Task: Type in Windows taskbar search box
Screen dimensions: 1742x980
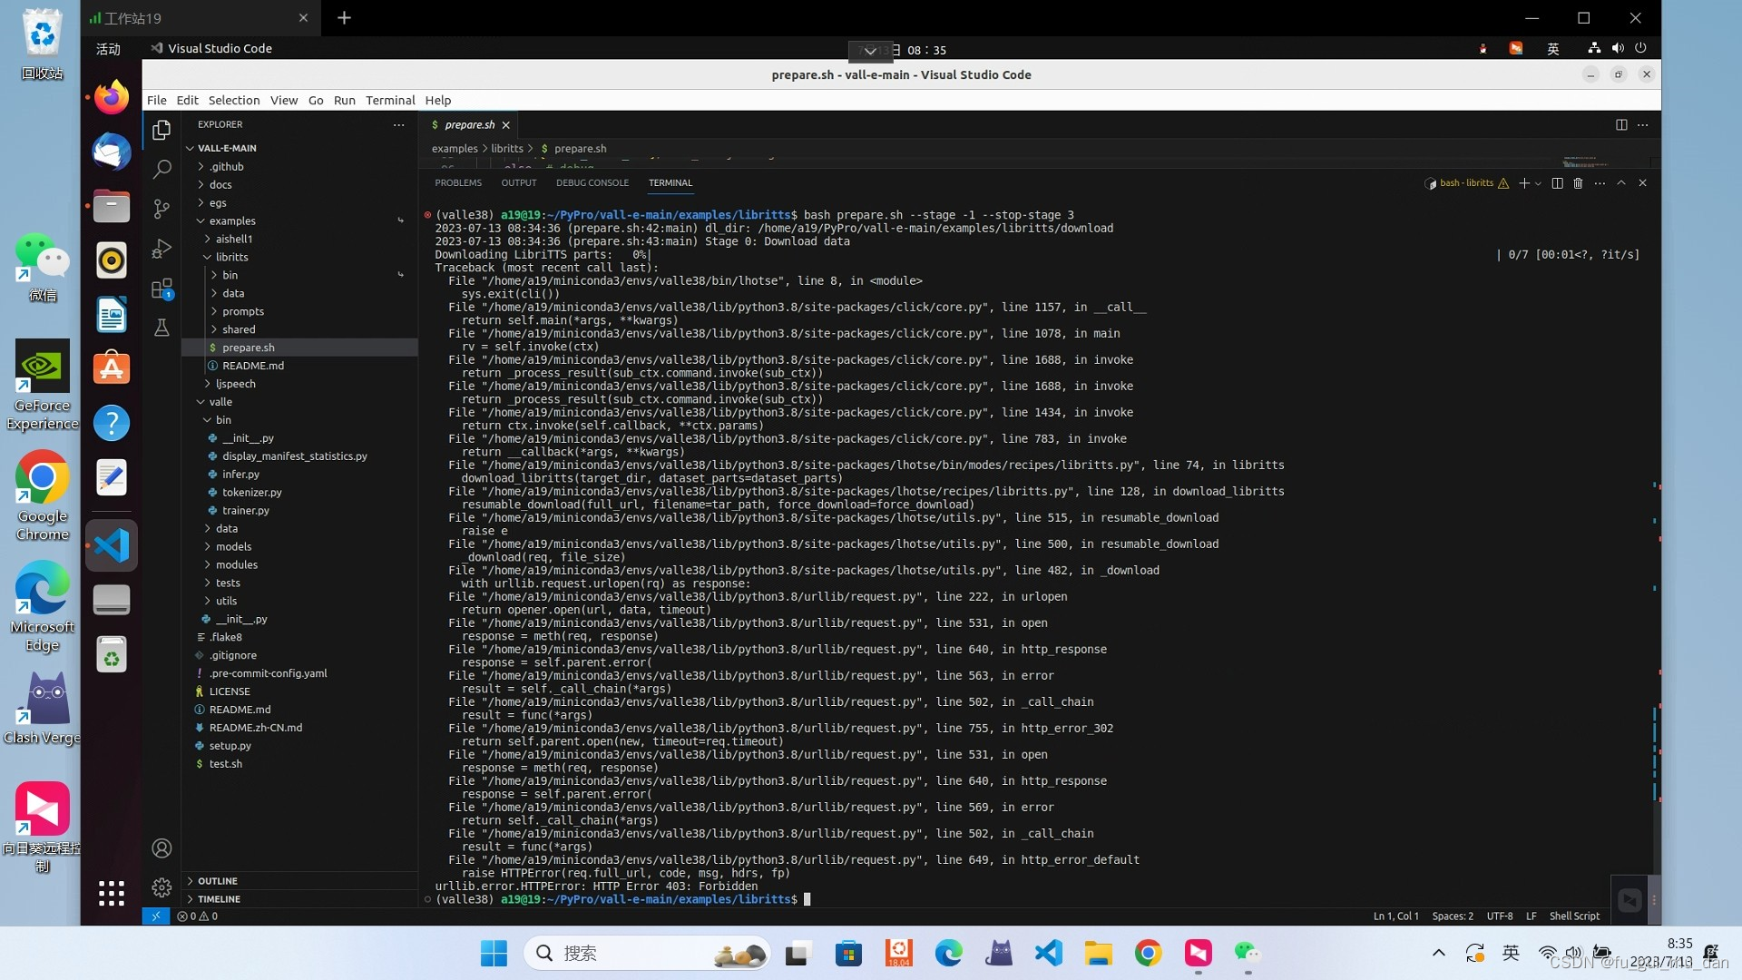Action: tap(647, 954)
